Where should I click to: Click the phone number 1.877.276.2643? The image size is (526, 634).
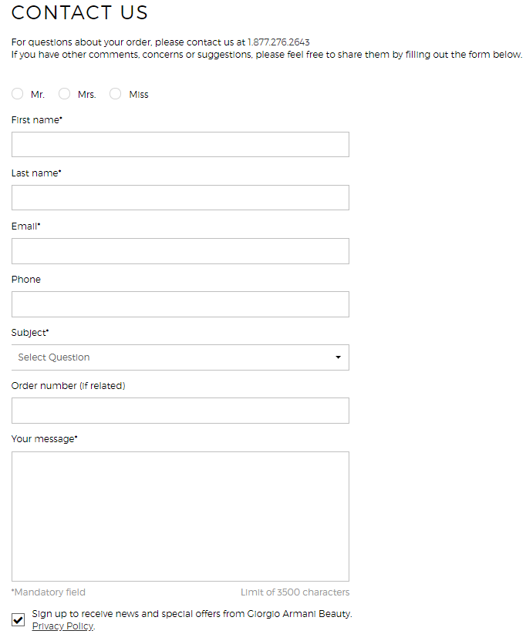tap(278, 42)
